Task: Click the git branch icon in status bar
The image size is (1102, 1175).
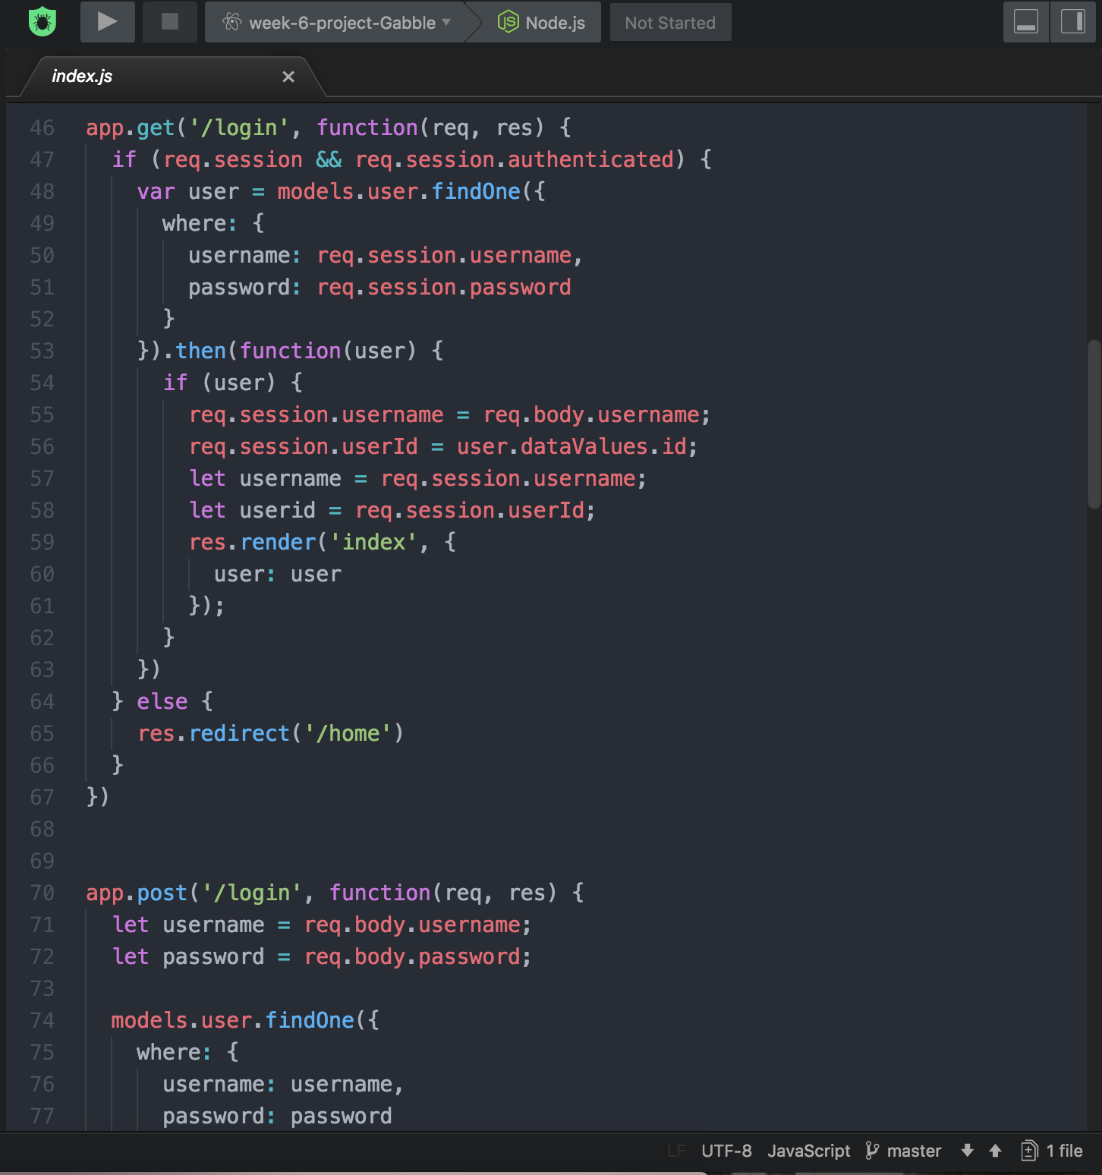Action: pos(871,1151)
